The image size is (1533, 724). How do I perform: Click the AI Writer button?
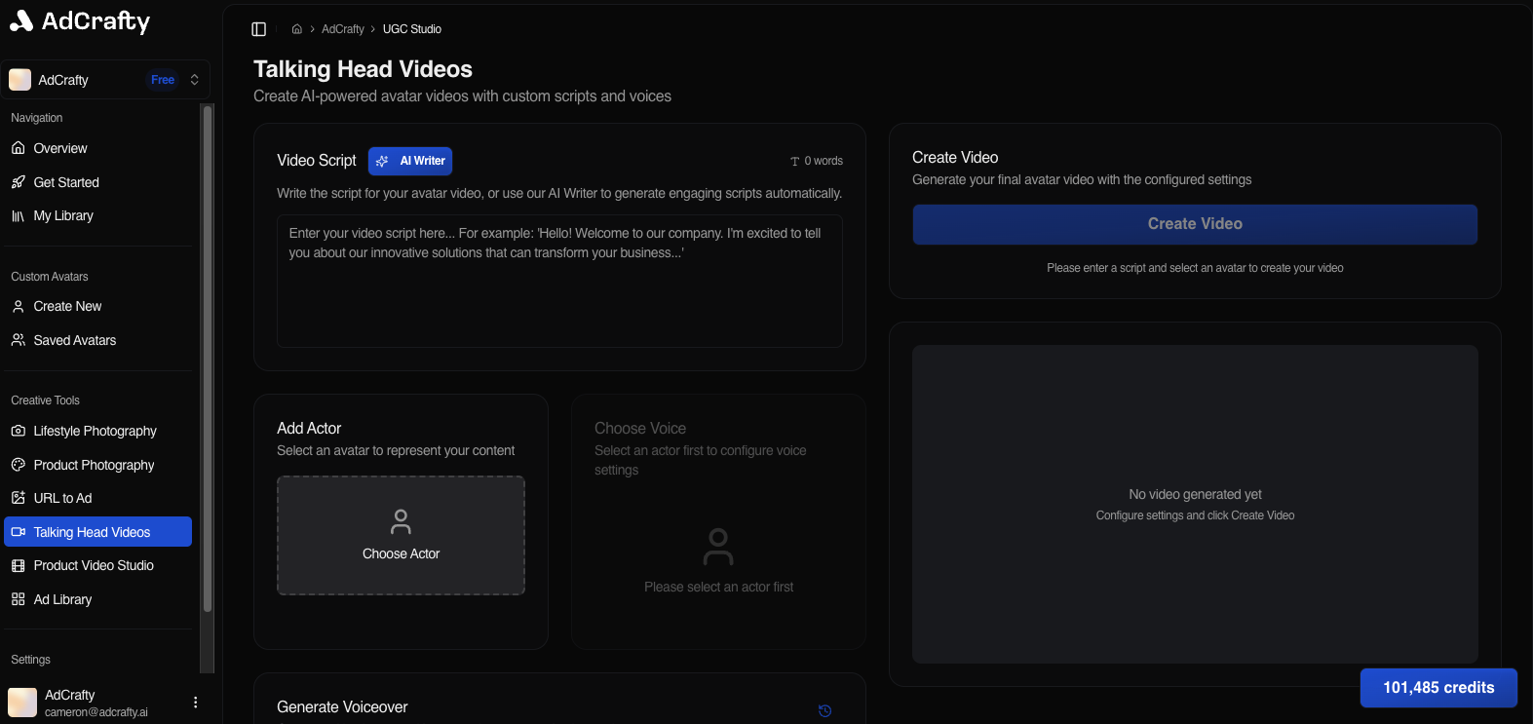click(410, 161)
